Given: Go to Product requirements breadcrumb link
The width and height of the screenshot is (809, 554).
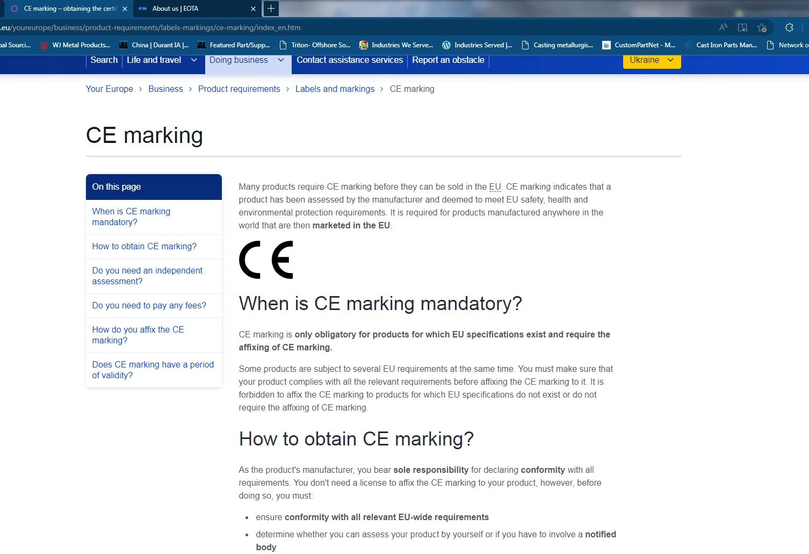Looking at the screenshot, I should click(239, 89).
